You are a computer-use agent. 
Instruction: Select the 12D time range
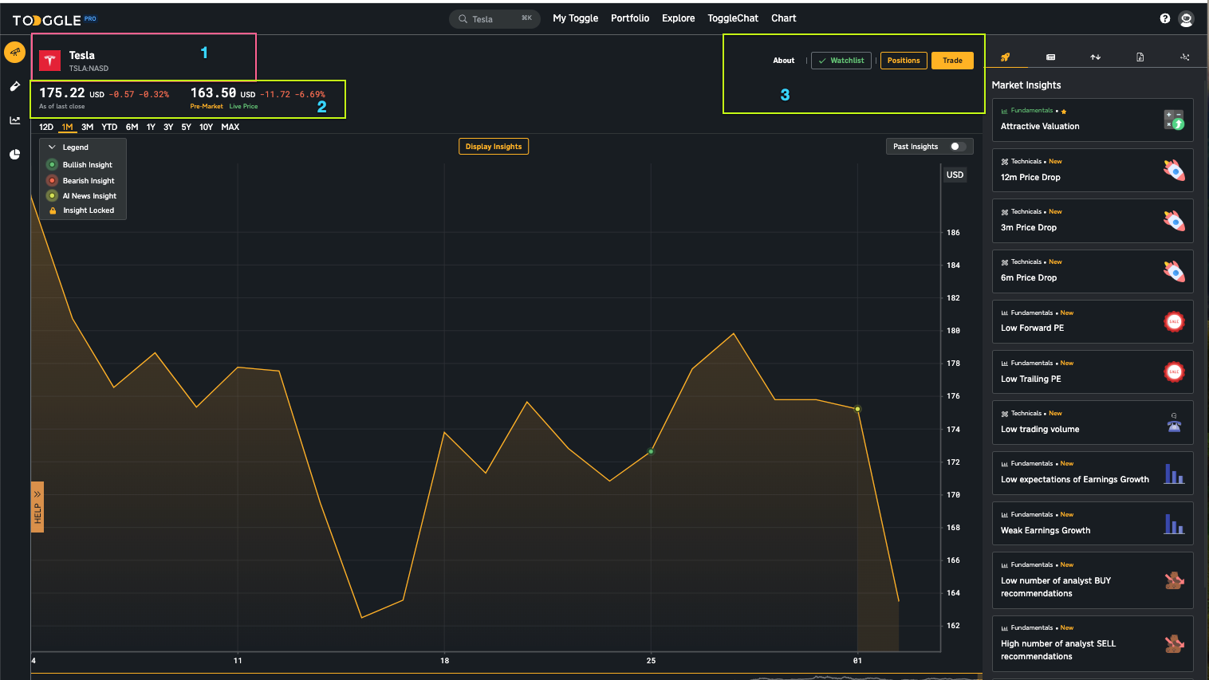click(x=46, y=127)
